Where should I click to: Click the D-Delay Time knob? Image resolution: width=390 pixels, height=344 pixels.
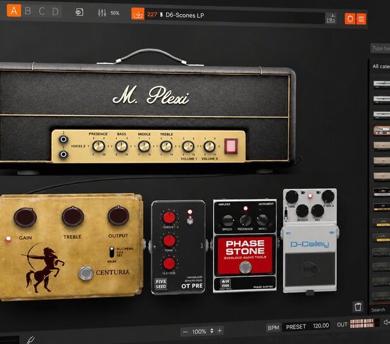tap(292, 196)
